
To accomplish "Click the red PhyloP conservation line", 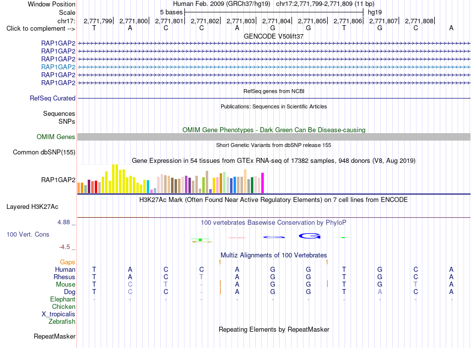I will click(x=237, y=238).
